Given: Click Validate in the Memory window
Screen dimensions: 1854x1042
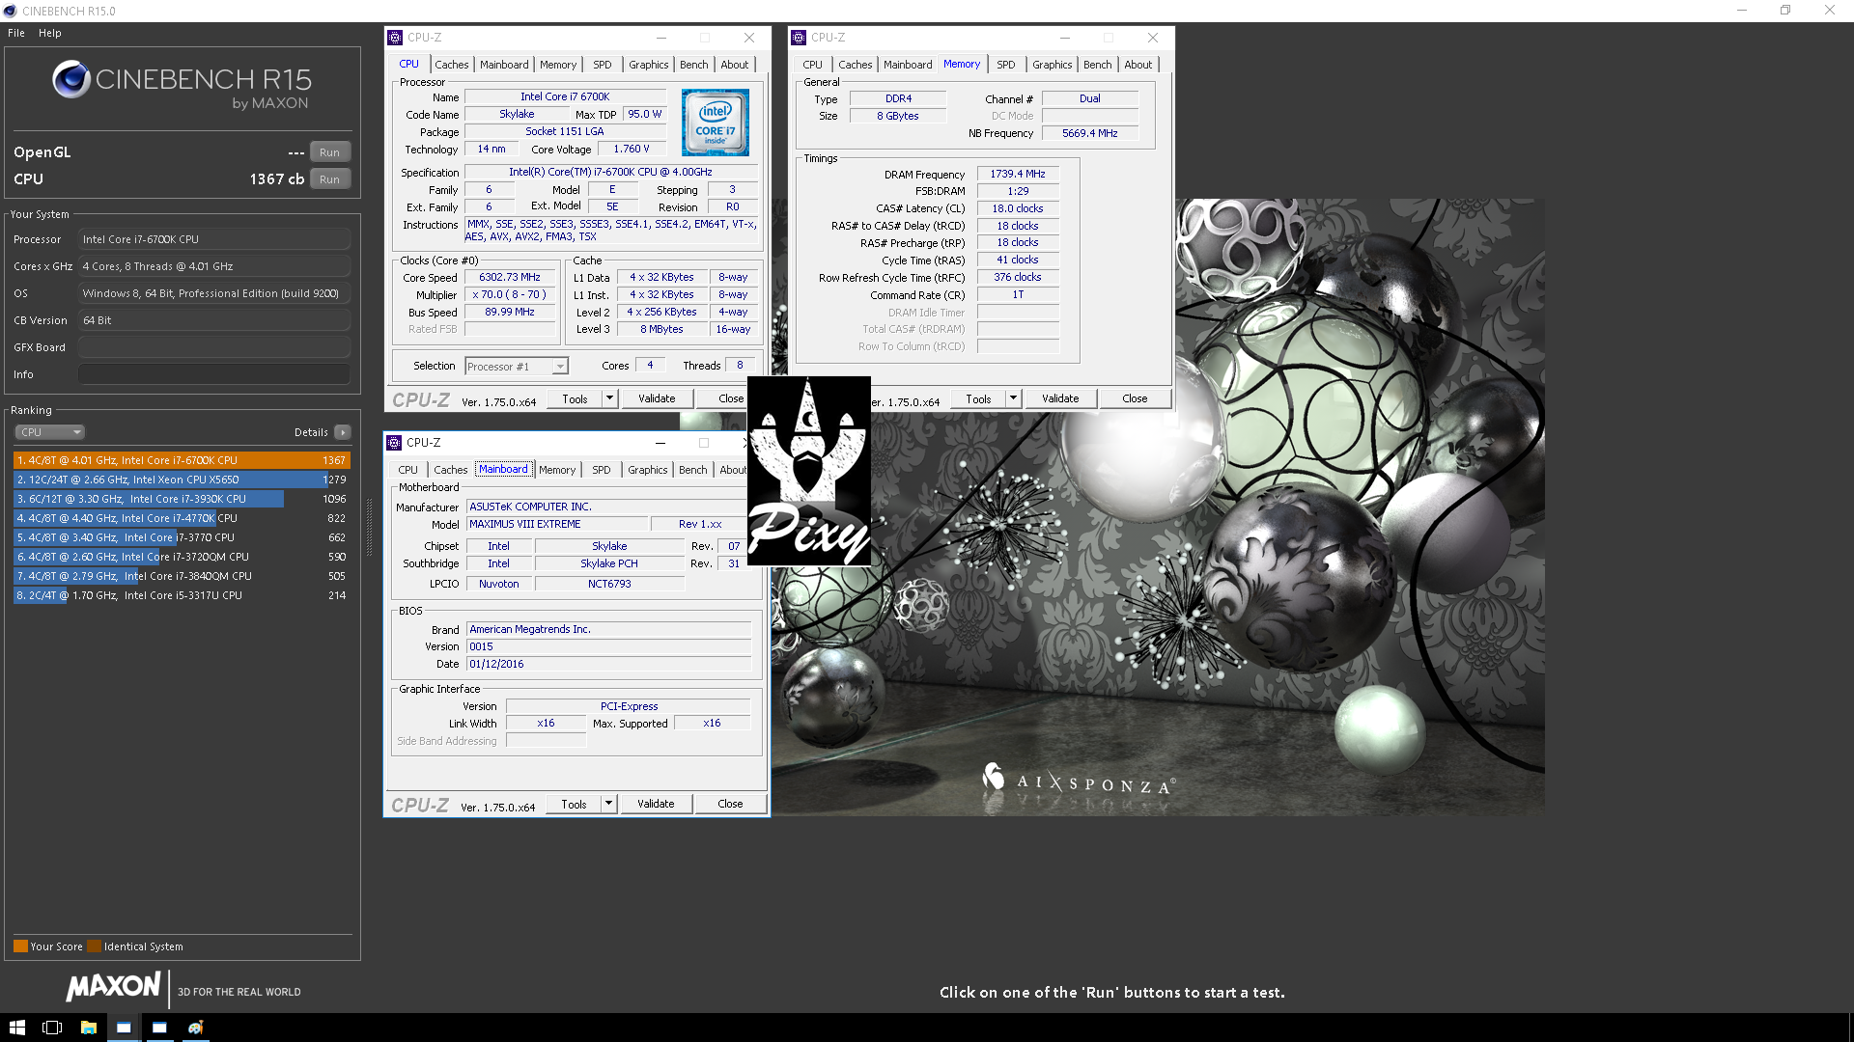Looking at the screenshot, I should tap(1061, 398).
